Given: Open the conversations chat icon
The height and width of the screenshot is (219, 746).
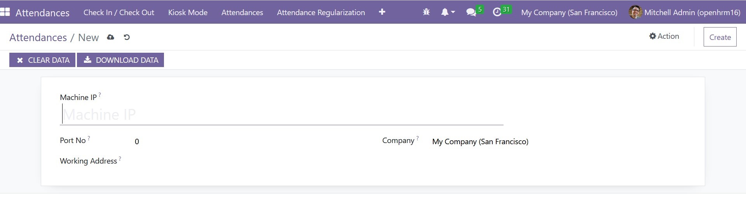Looking at the screenshot, I should pos(471,12).
